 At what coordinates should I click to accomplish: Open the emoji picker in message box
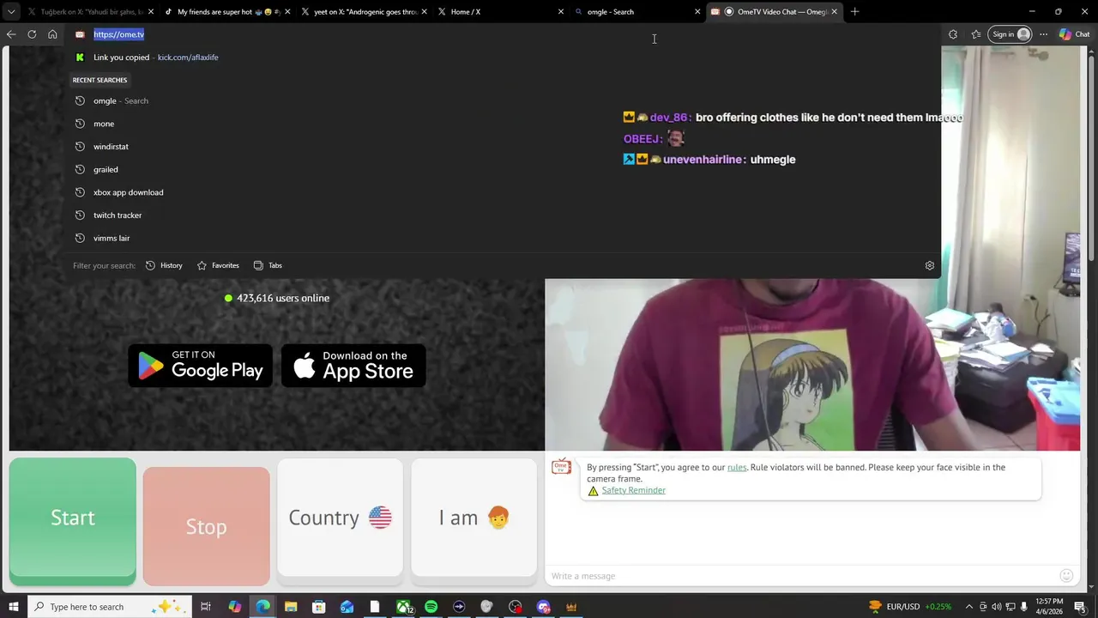point(1066,575)
